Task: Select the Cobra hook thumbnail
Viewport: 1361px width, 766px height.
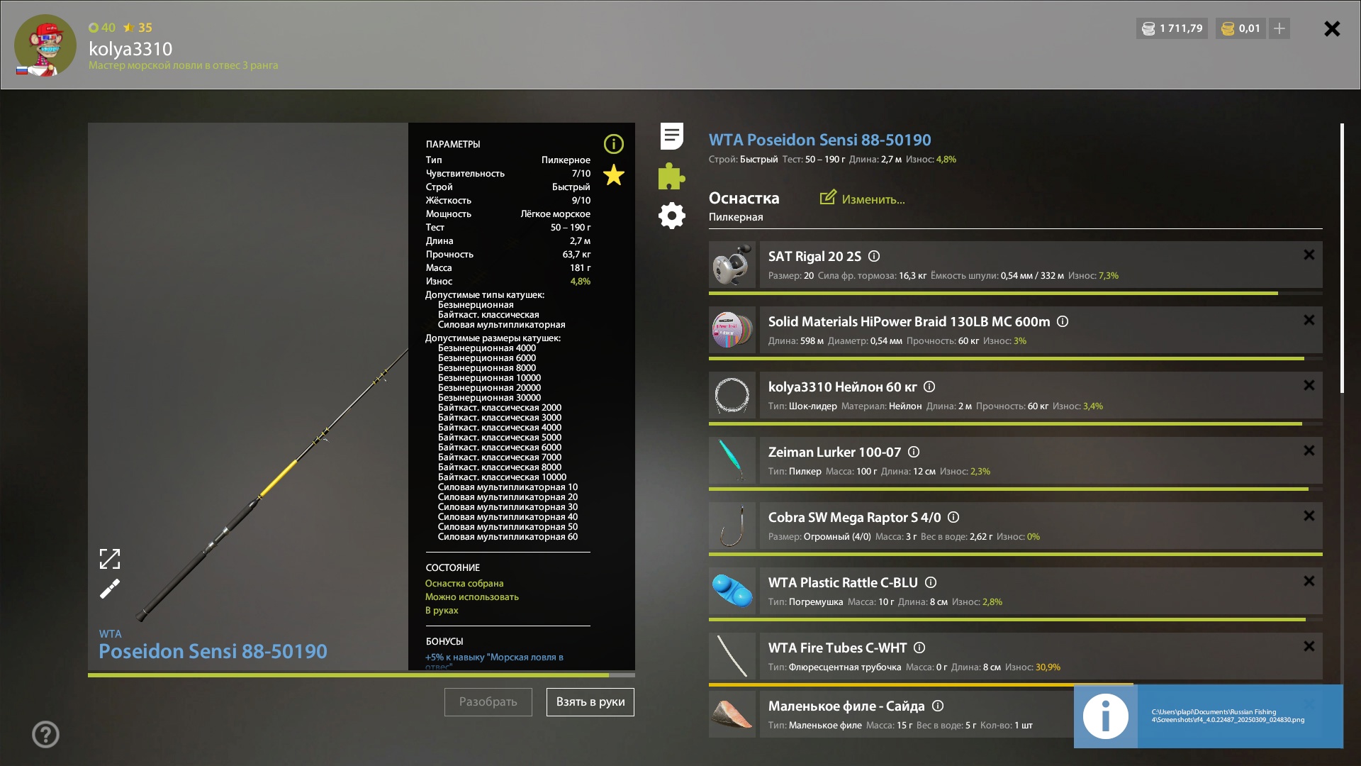Action: point(732,526)
